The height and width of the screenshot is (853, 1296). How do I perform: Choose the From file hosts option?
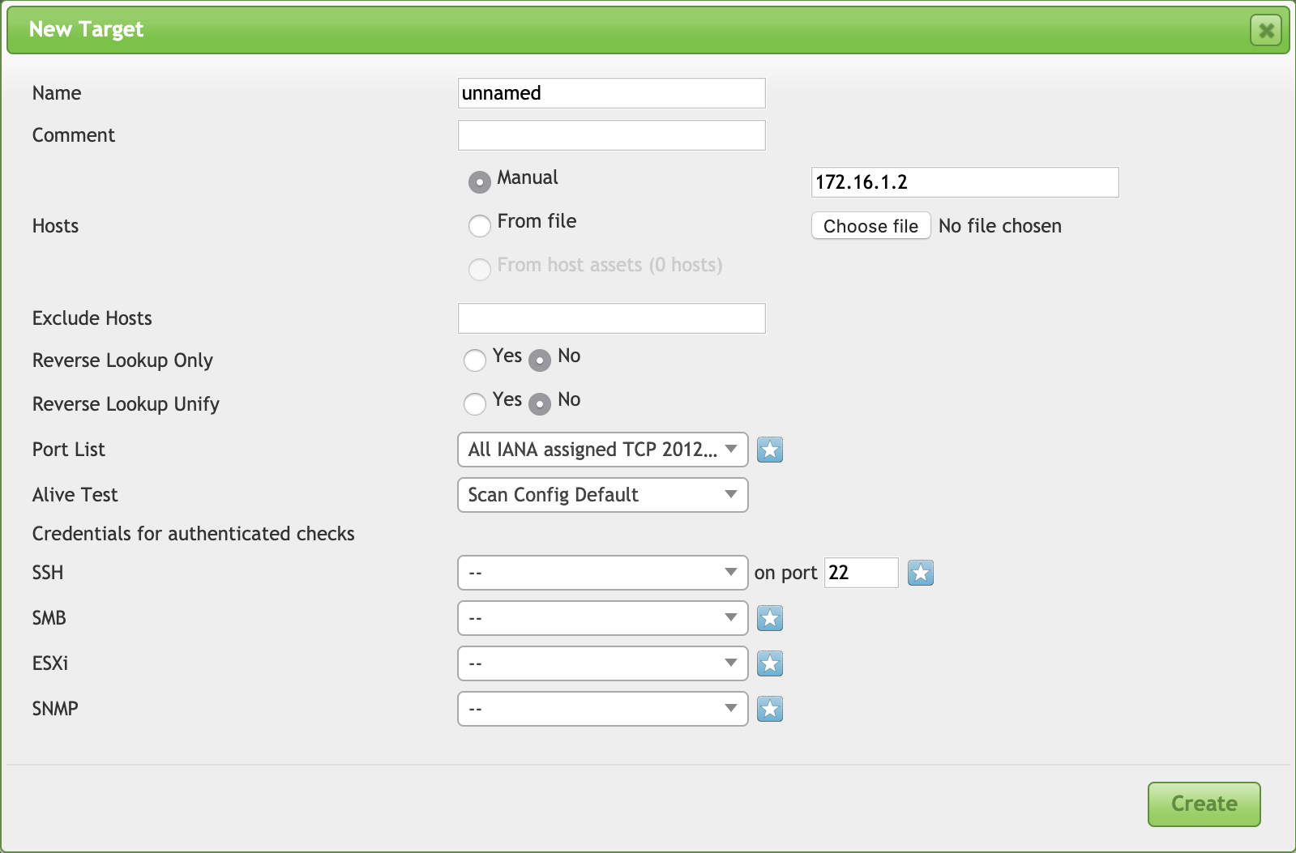pos(480,225)
